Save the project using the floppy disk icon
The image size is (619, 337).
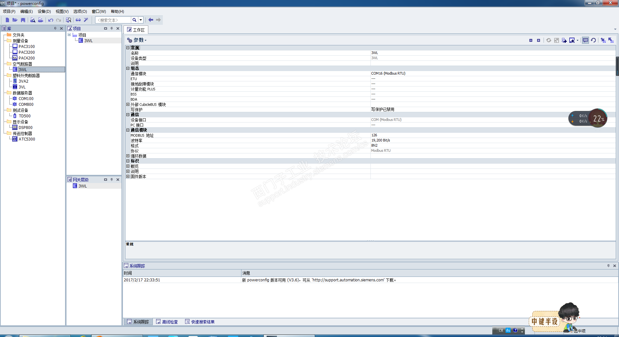tap(23, 20)
